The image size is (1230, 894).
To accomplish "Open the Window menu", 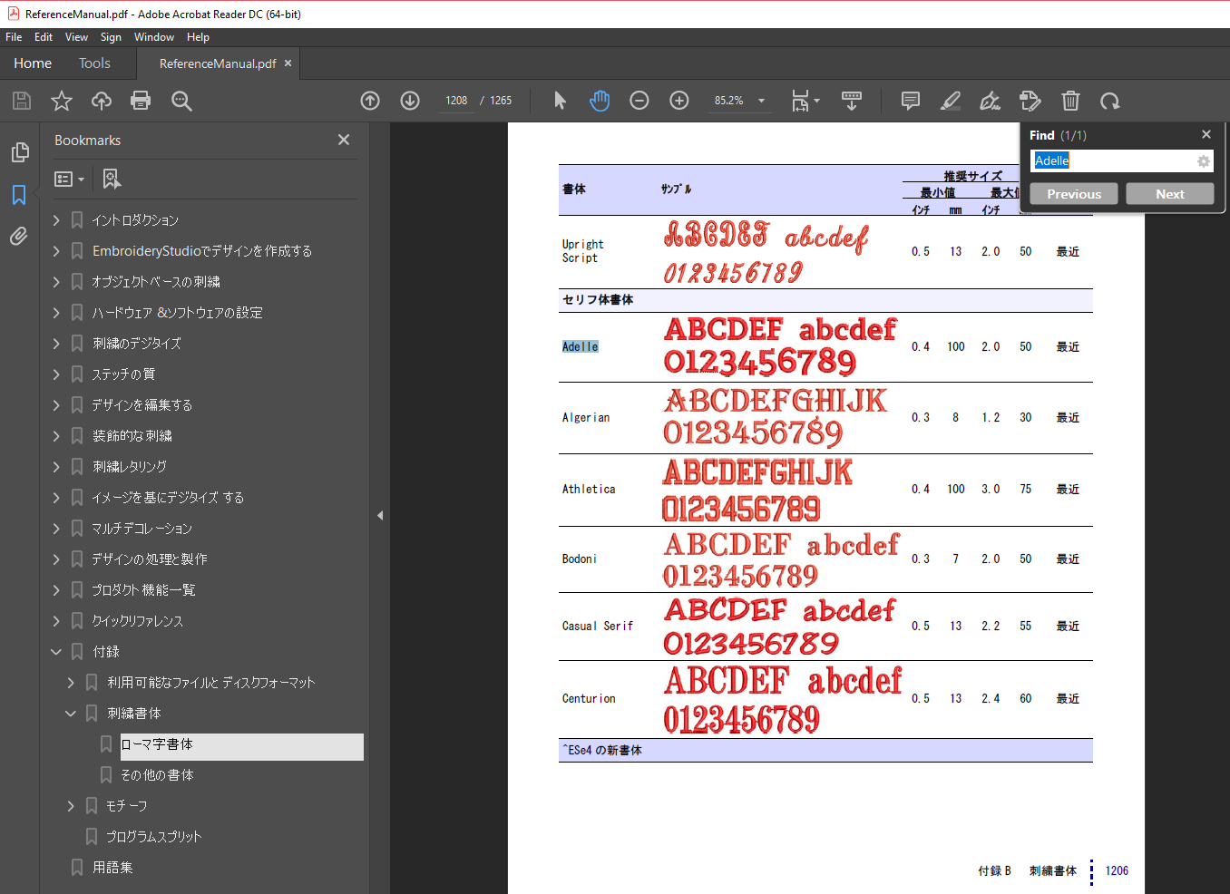I will pyautogui.click(x=153, y=37).
